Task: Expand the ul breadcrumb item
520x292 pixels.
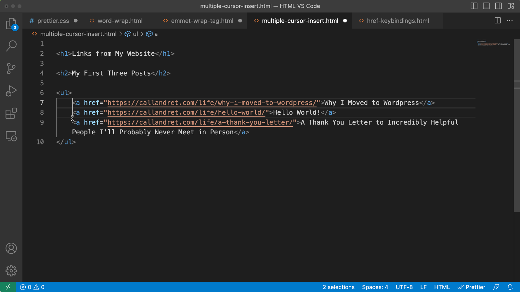Action: click(135, 34)
